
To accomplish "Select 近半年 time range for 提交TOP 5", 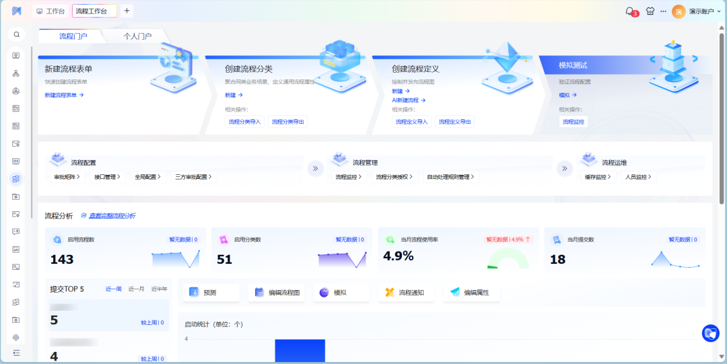I will tap(159, 289).
